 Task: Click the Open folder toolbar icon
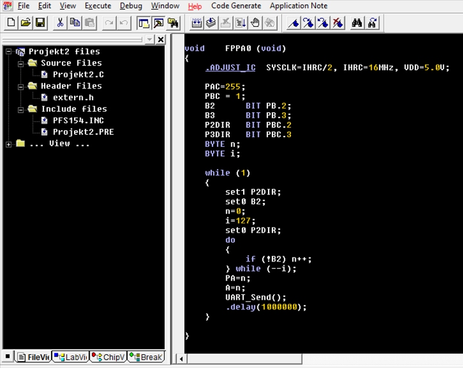click(25, 23)
